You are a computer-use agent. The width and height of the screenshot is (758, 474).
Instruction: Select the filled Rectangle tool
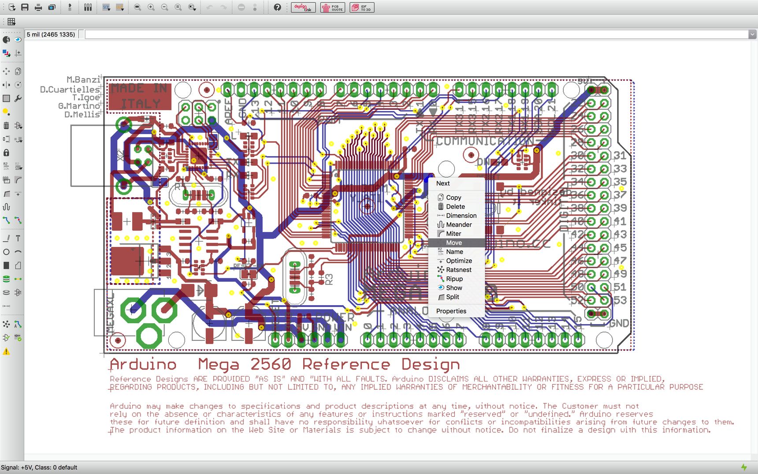point(6,265)
